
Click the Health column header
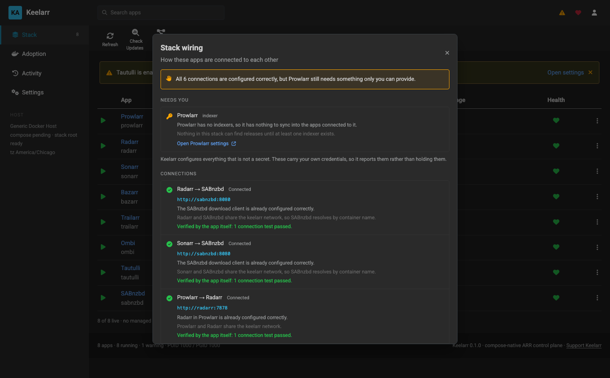point(556,100)
